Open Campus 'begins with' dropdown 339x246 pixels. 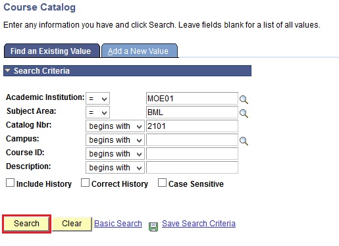(x=115, y=140)
